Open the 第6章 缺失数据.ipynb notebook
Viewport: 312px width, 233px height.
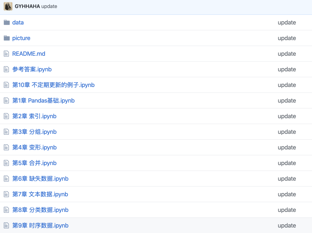(x=40, y=178)
